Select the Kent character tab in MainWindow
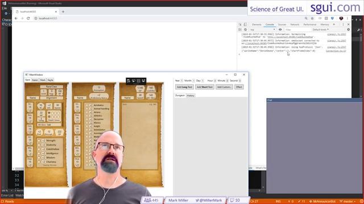The width and height of the screenshot is (364, 204). click(x=28, y=80)
